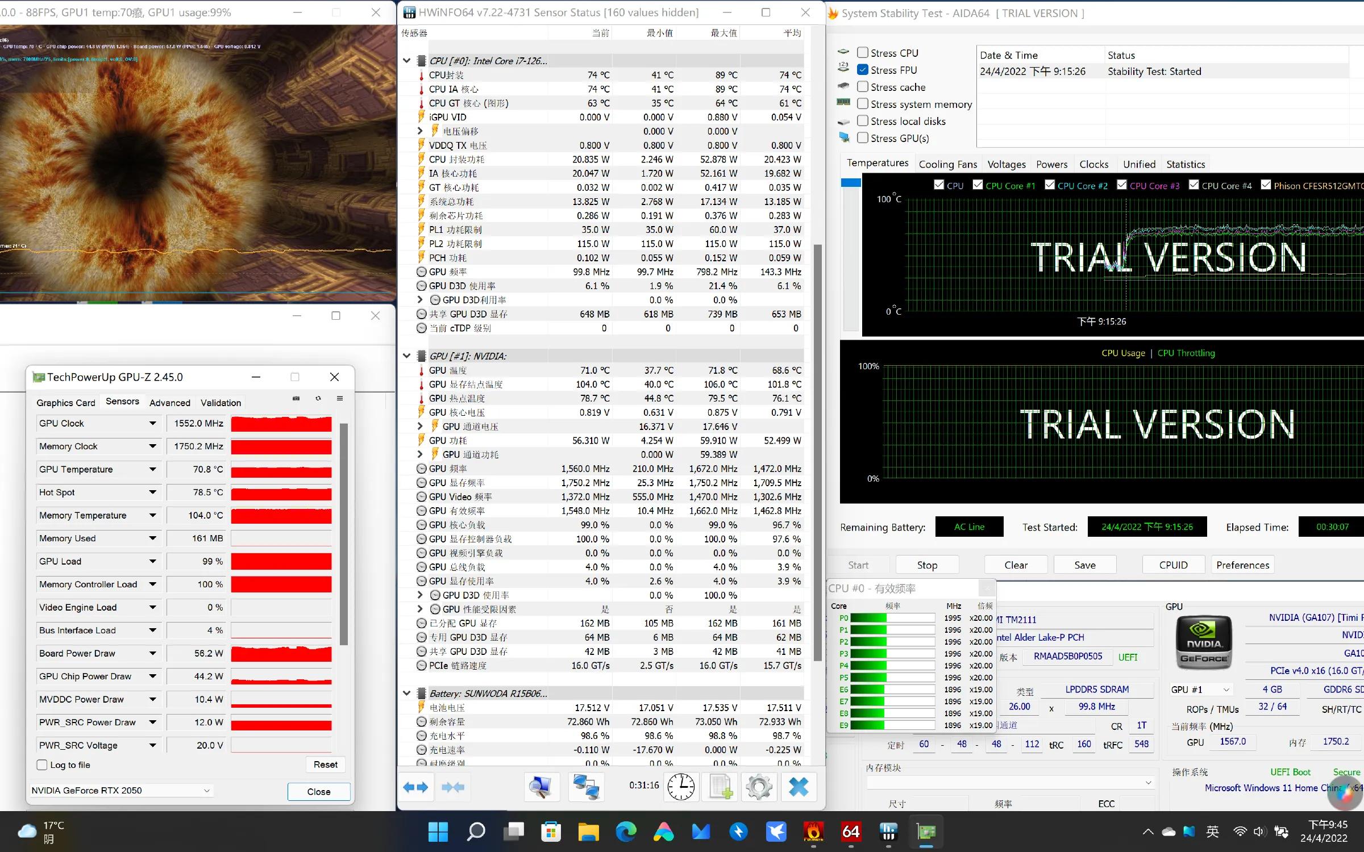Screen dimensions: 1364x852
Task: Click GPU-Z Close button
Action: pos(319,792)
